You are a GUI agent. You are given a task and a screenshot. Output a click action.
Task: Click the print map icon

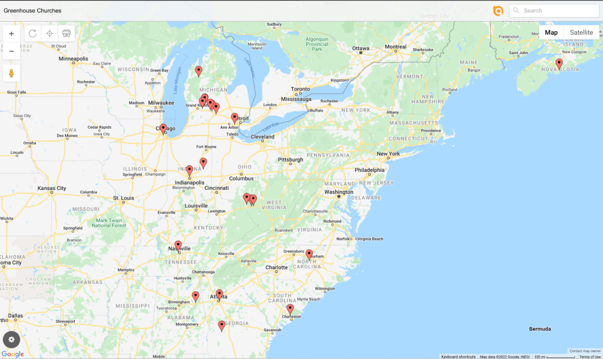[67, 33]
